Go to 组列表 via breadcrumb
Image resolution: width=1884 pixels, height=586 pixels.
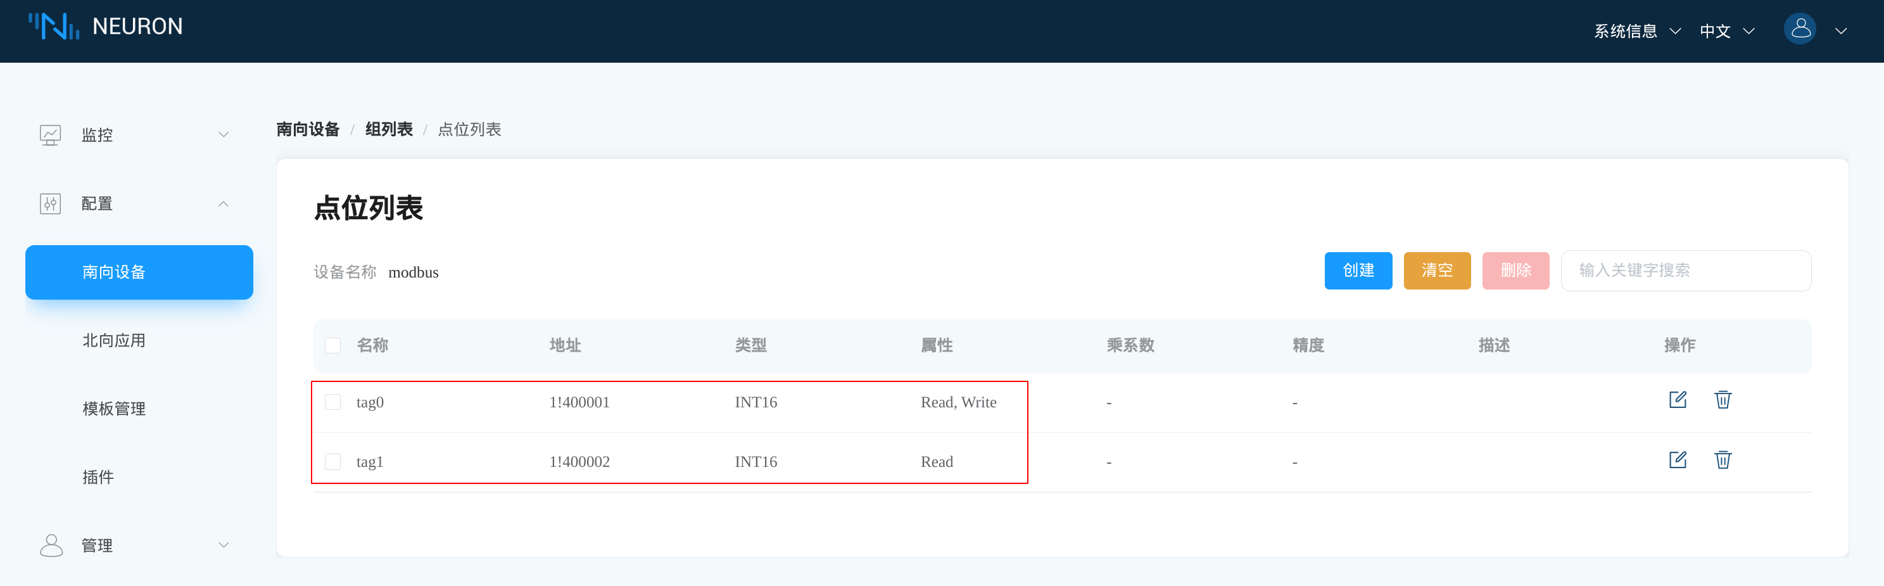pyautogui.click(x=388, y=129)
